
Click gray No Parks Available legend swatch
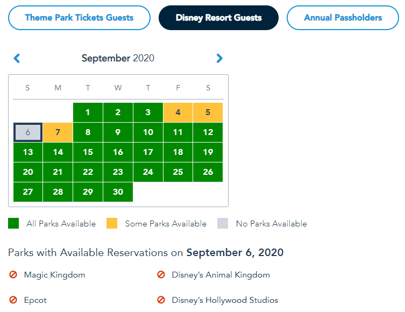click(223, 224)
